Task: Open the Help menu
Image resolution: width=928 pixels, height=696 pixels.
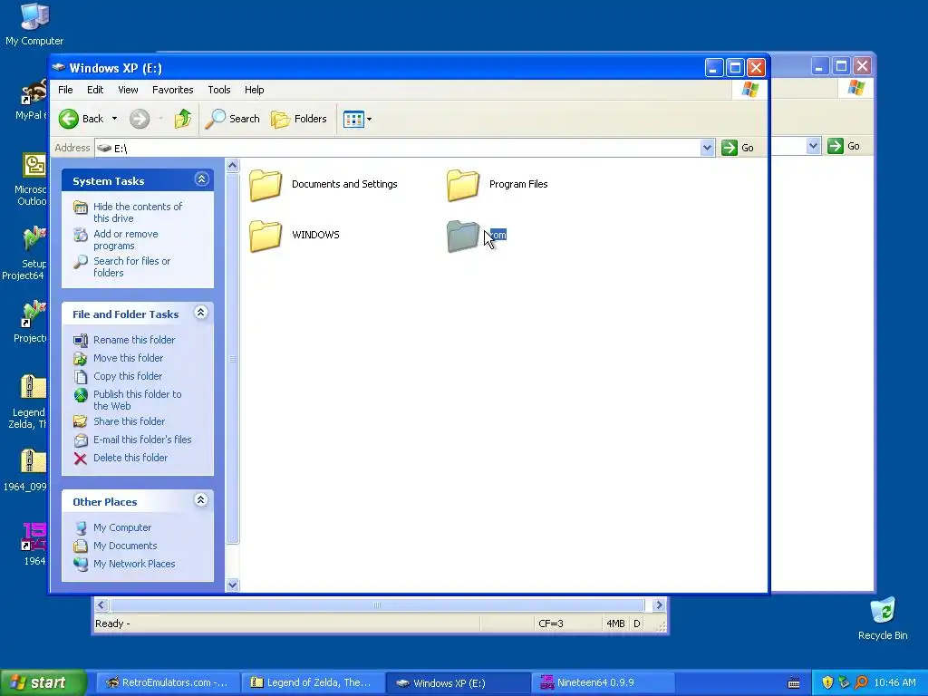Action: tap(255, 90)
